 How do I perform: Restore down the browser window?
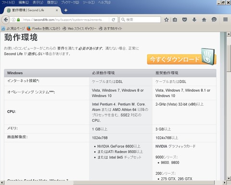pyautogui.click(x=223, y=2)
